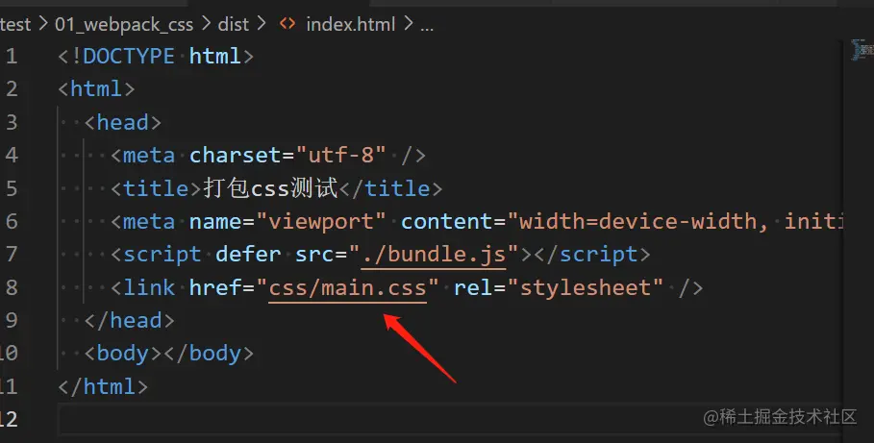Viewport: 874px width, 443px height.
Task: Click the src attribute name
Action: 314,255
